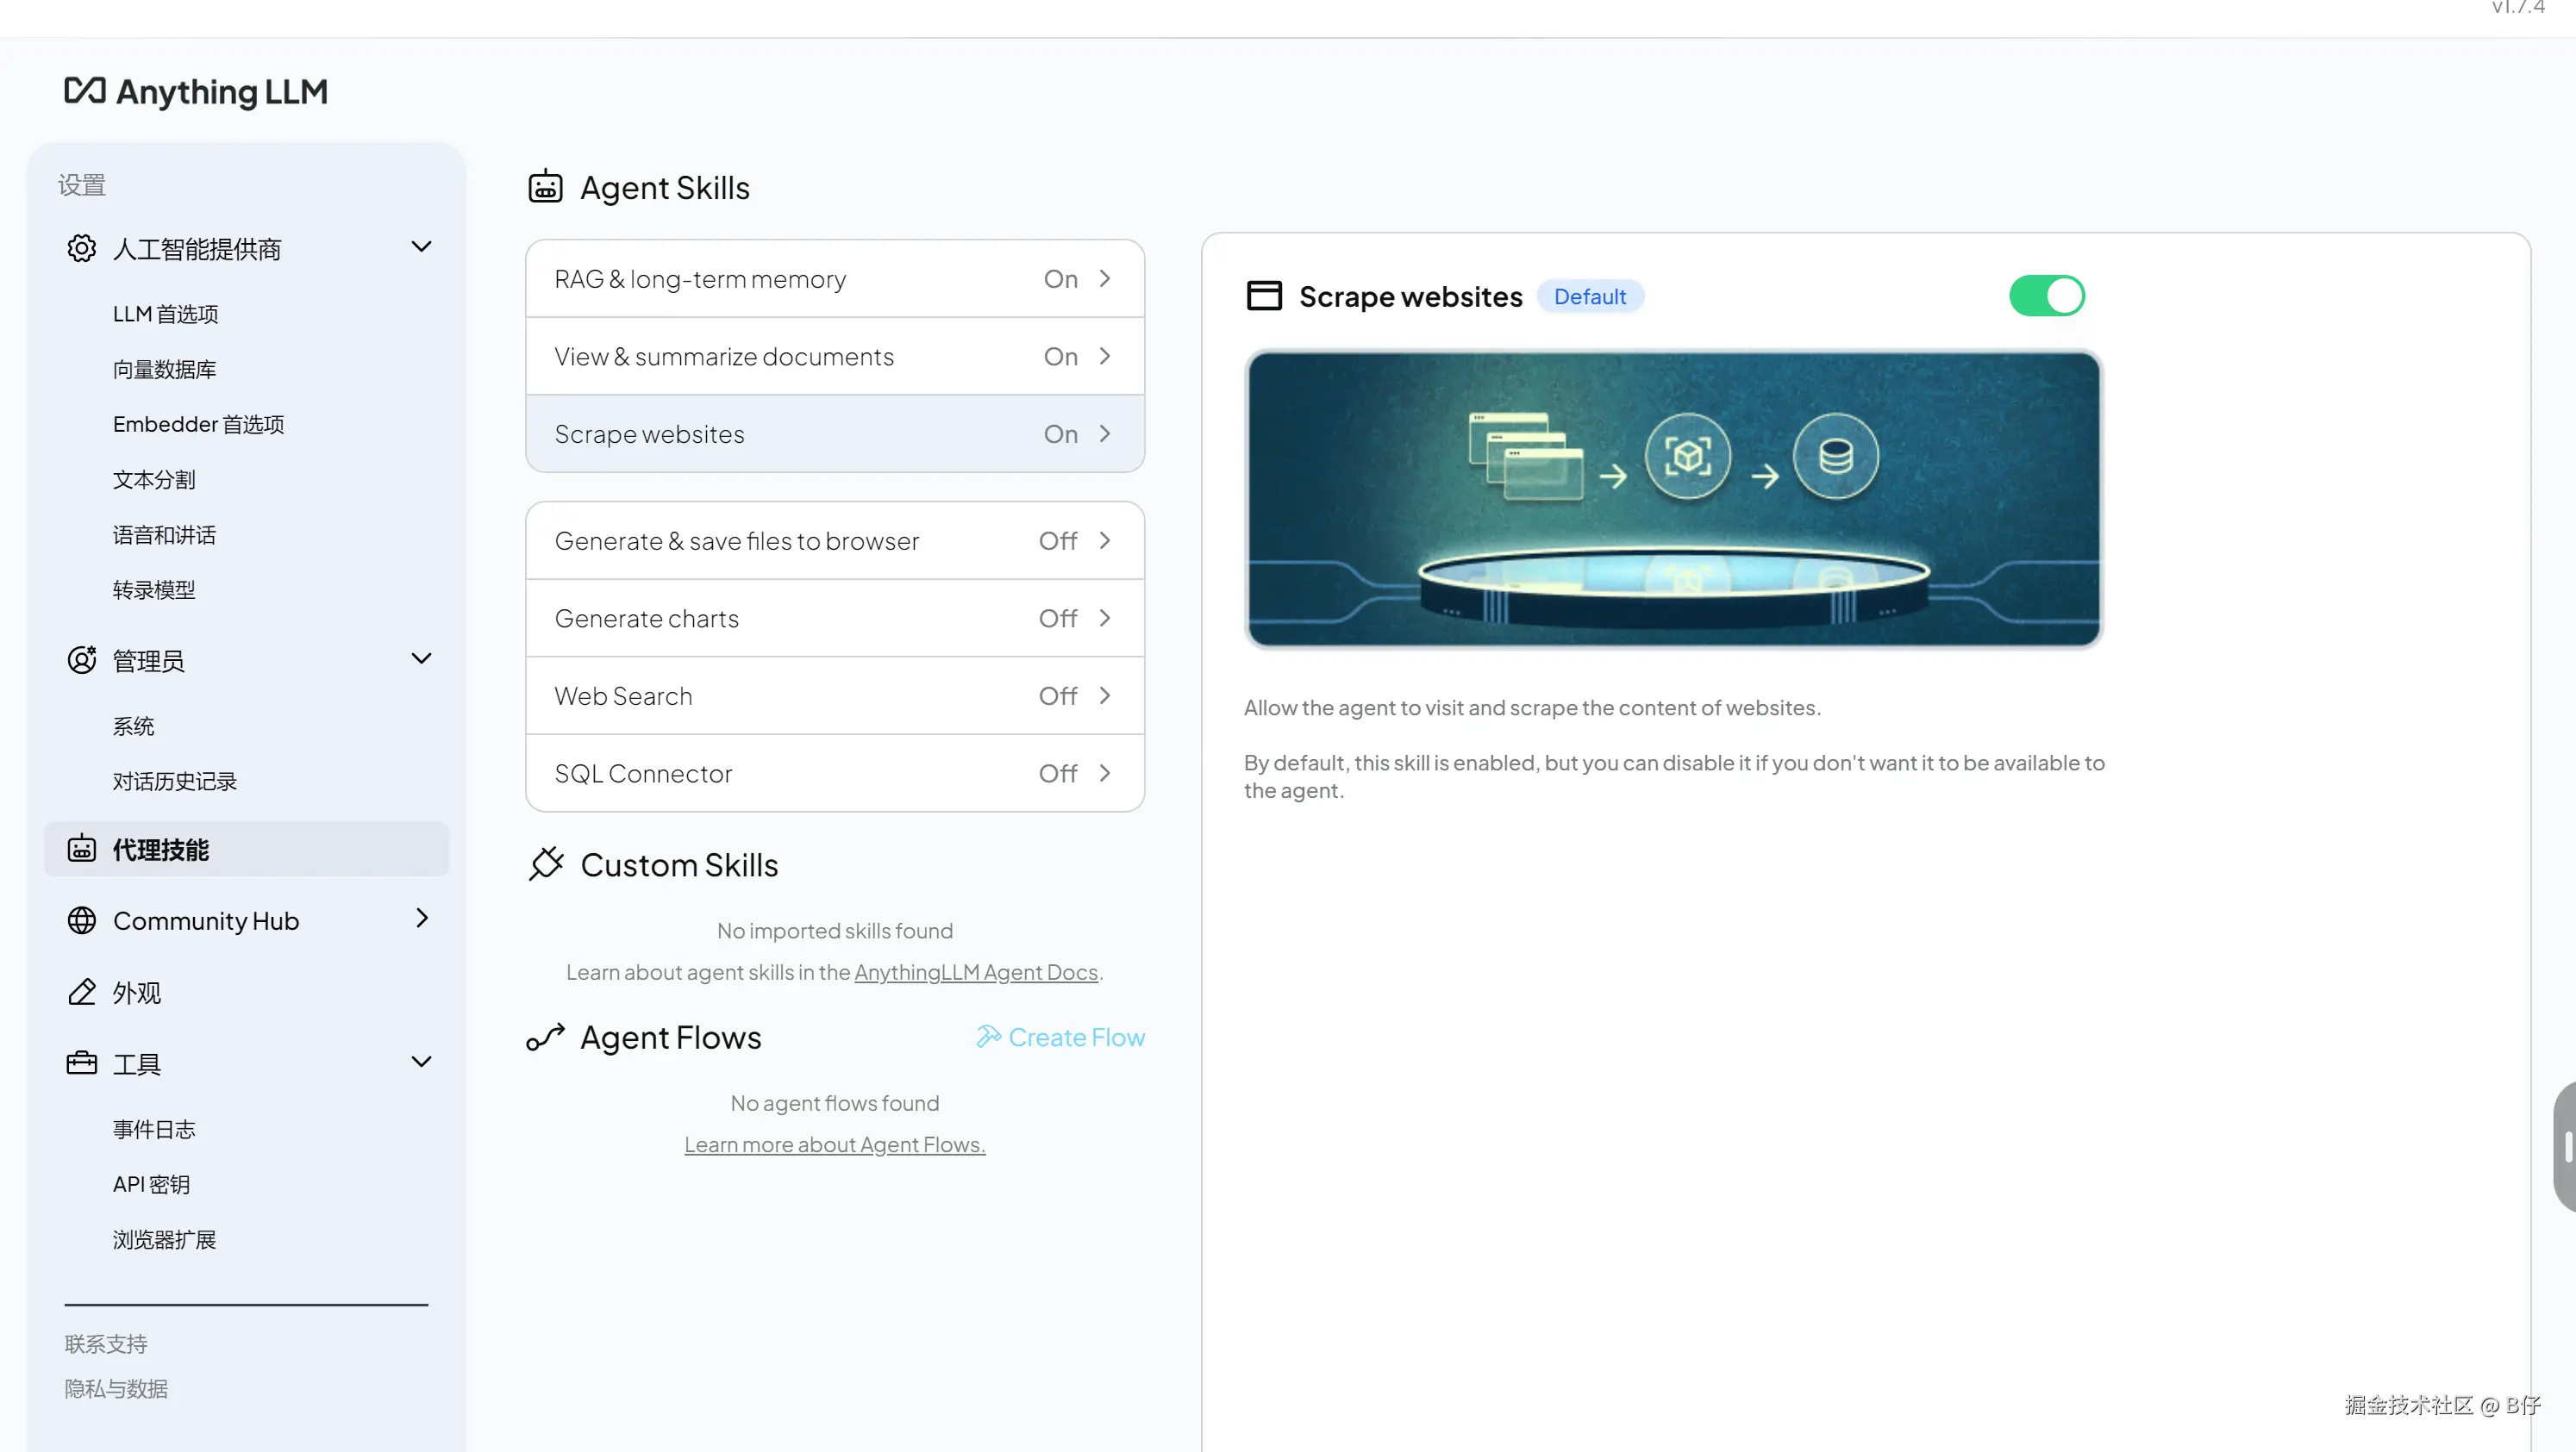Select the RAG & long-term memory skill

(x=834, y=279)
